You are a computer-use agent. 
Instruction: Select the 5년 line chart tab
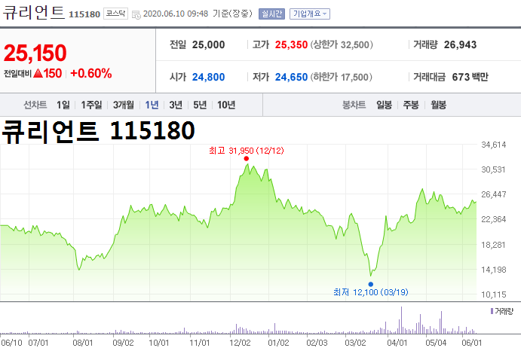[200, 105]
